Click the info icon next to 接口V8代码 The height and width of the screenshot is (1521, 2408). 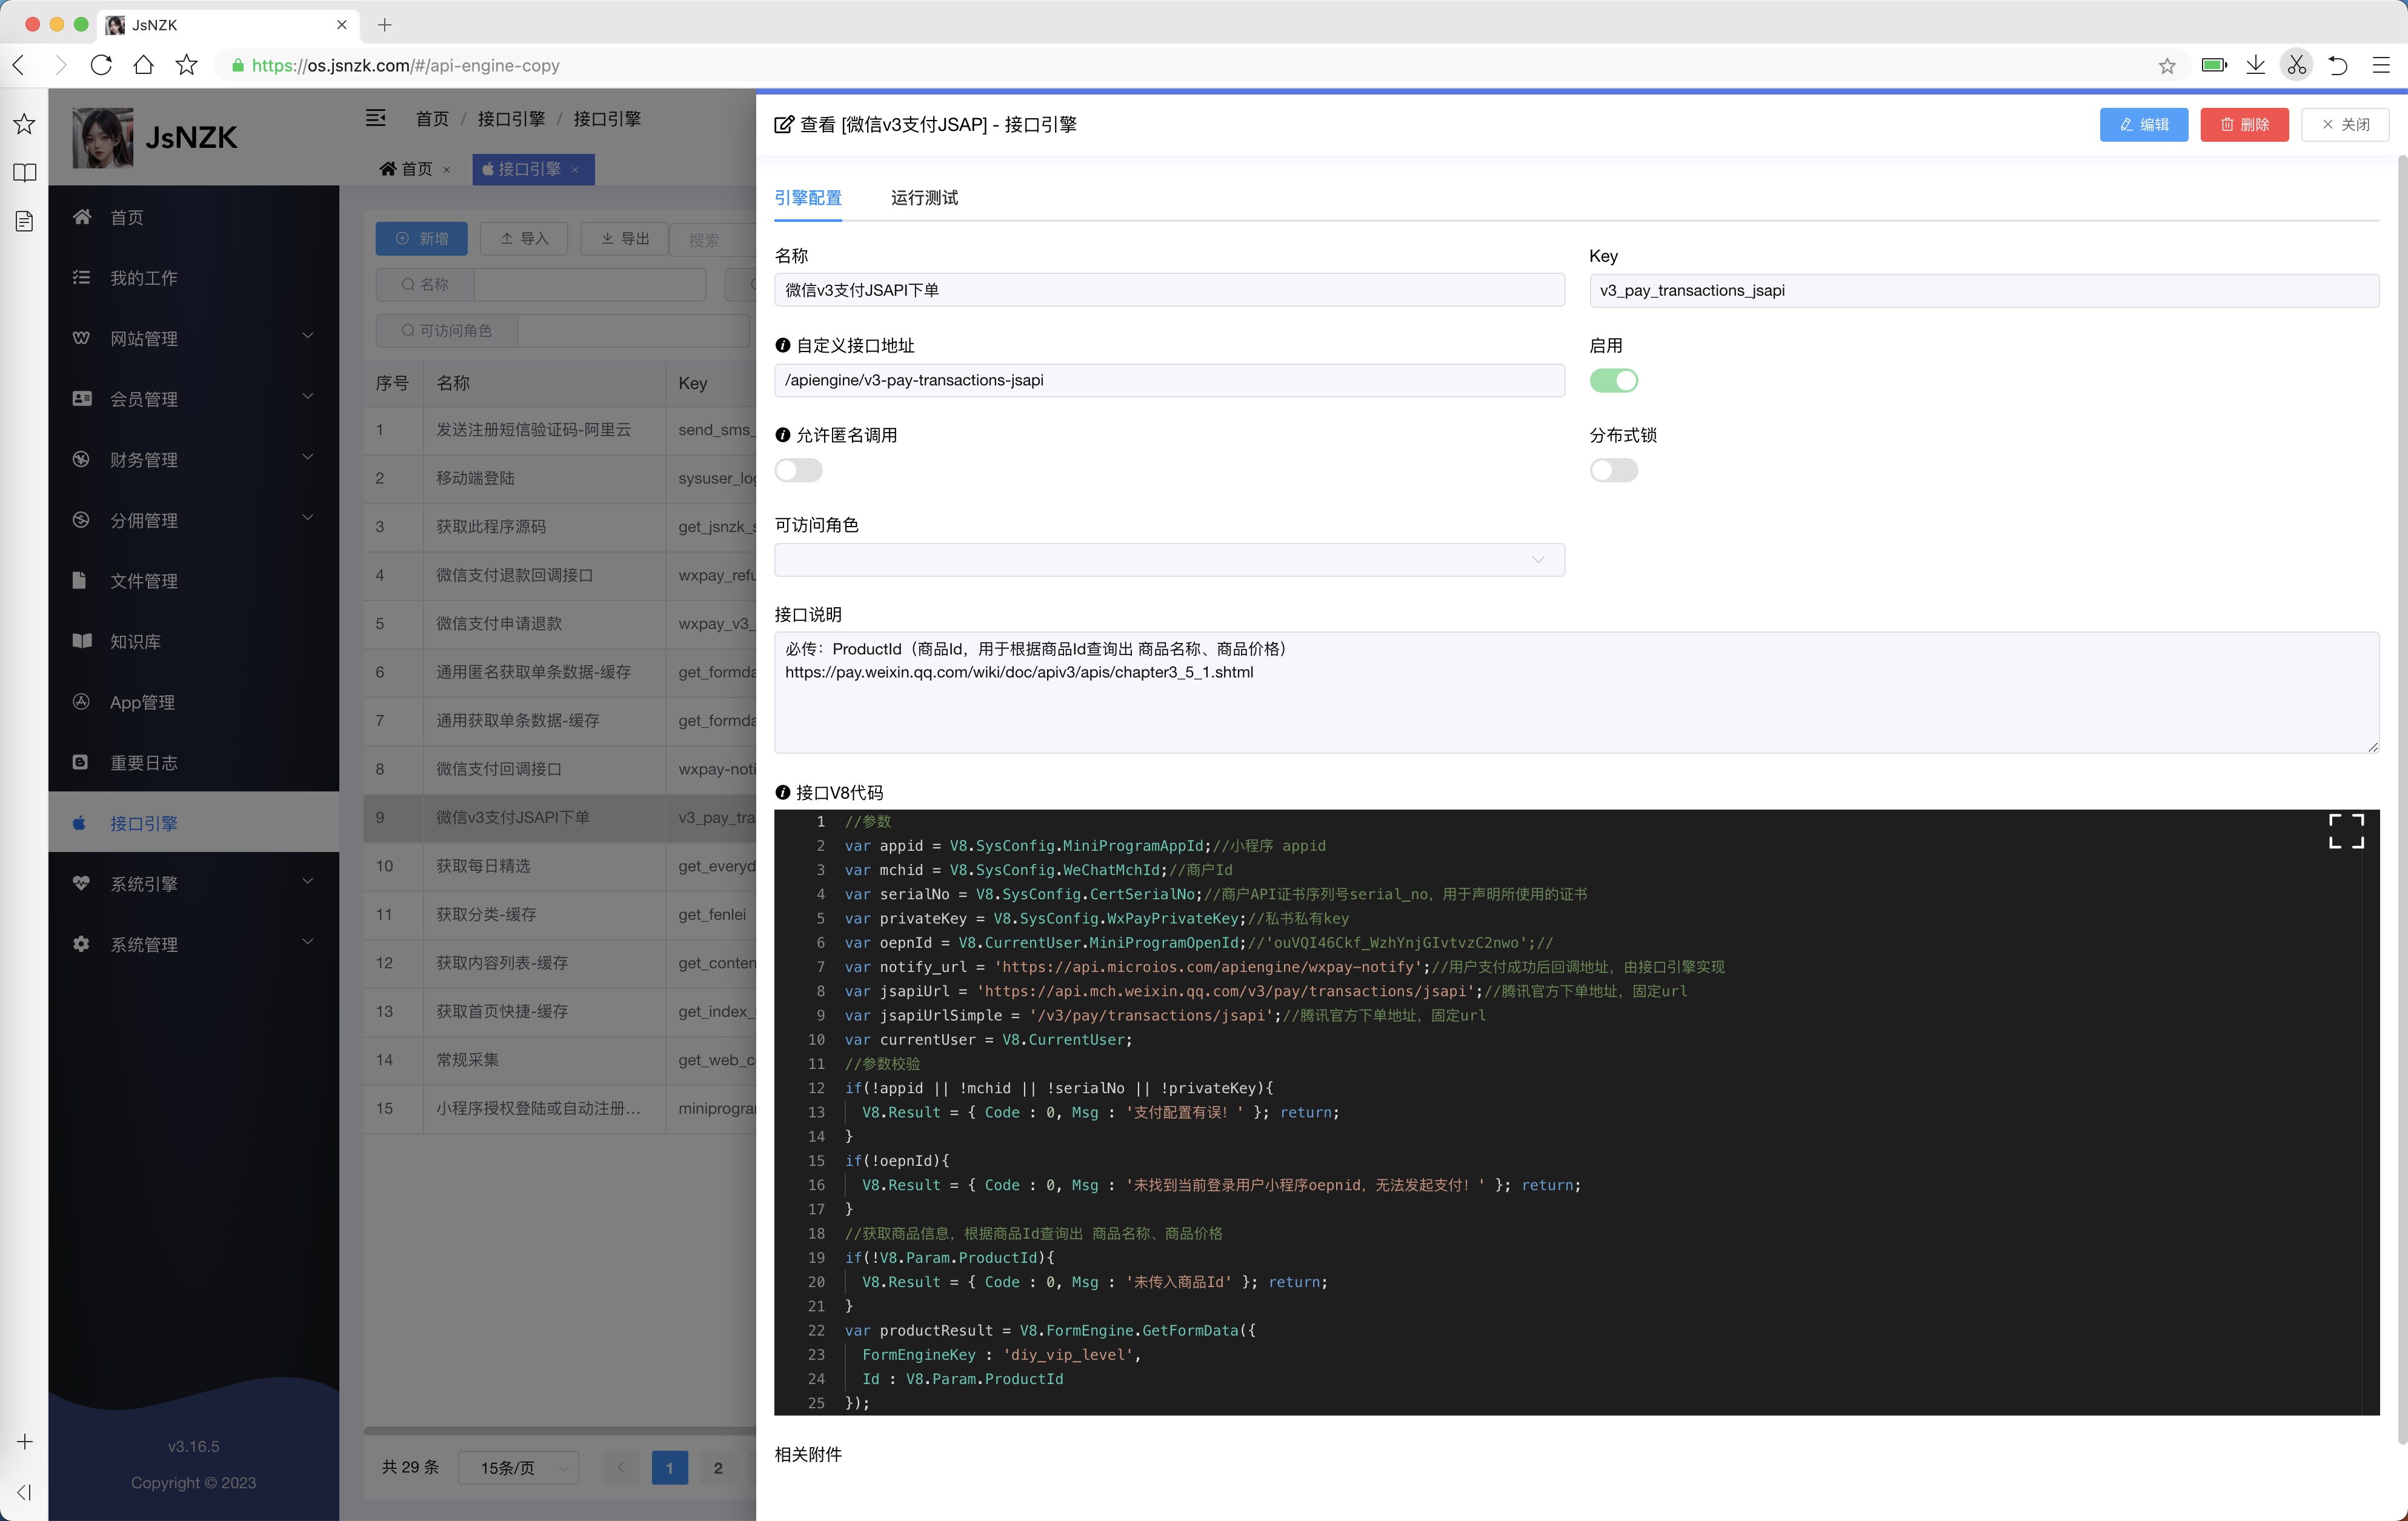click(783, 792)
